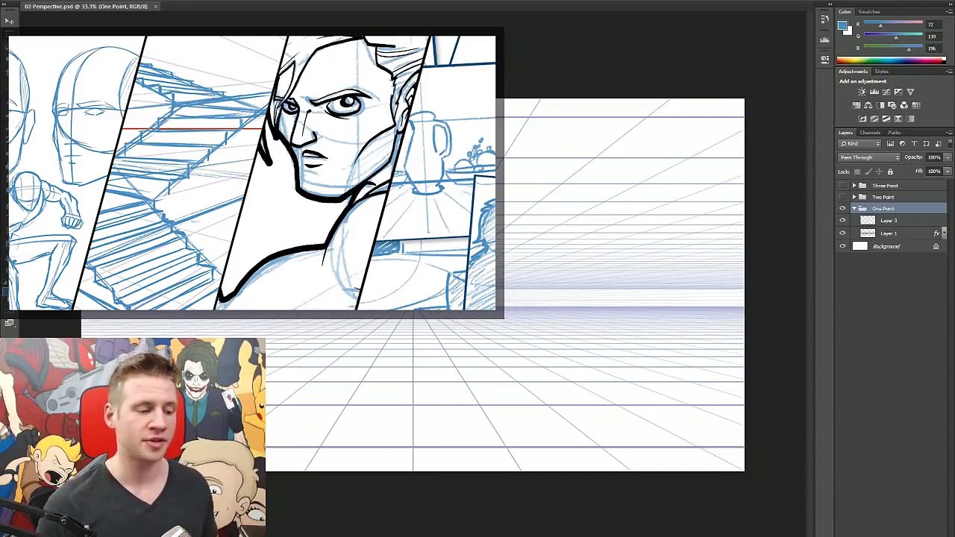Add an Exposure adjustment
Image resolution: width=955 pixels, height=537 pixels.
(x=898, y=92)
